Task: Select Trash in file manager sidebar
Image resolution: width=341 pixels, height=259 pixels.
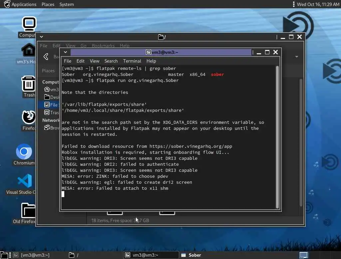Action: 52,112
